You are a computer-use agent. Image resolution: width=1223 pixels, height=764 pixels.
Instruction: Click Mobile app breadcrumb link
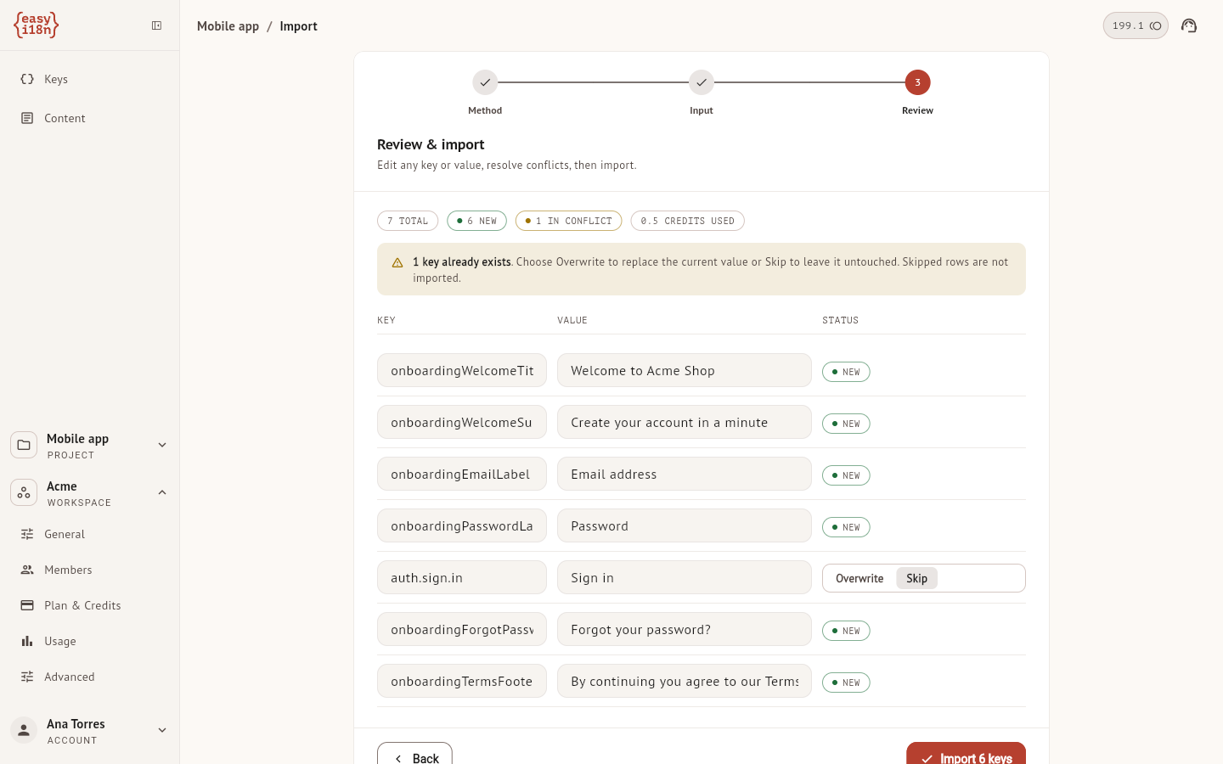pyautogui.click(x=228, y=26)
